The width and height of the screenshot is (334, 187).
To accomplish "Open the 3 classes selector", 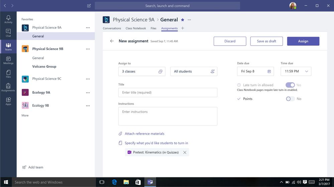I will (x=142, y=71).
